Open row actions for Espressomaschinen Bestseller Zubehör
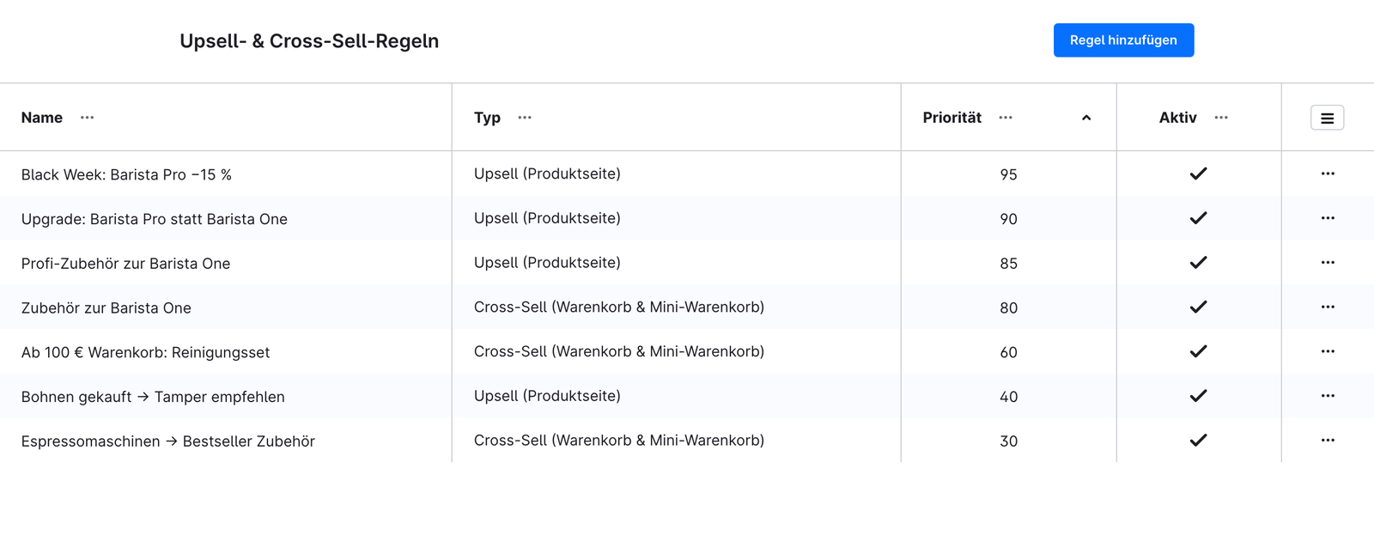The width and height of the screenshot is (1374, 548). click(x=1328, y=440)
